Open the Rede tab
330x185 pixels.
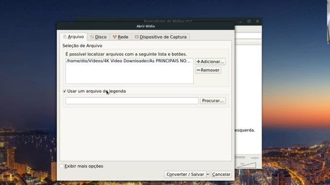click(121, 37)
